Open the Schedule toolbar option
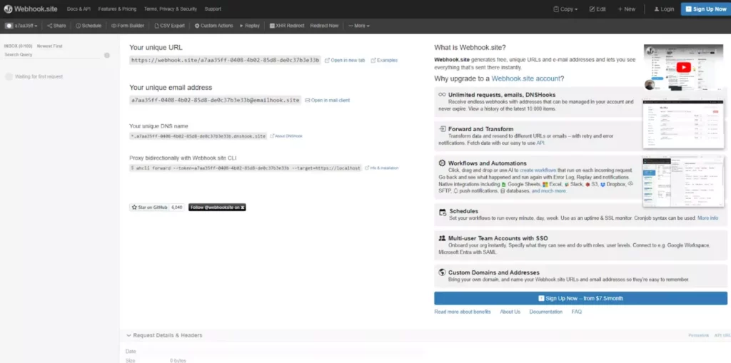 89,26
